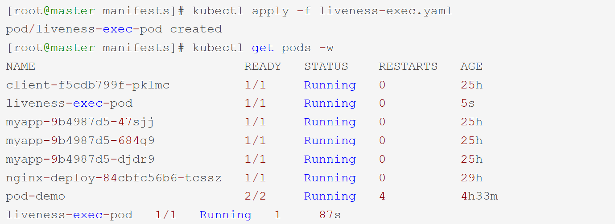
Task: Click the 4h33m age value
Action: (479, 196)
